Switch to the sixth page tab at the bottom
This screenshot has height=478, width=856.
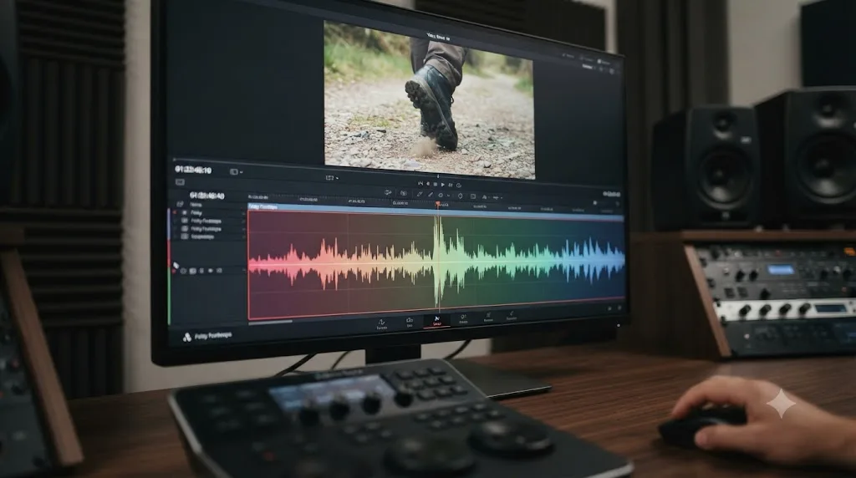tap(511, 316)
